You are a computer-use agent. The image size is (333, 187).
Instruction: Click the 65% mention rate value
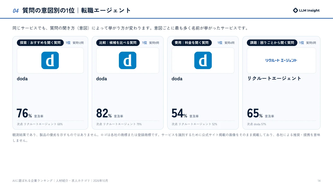click(255, 113)
